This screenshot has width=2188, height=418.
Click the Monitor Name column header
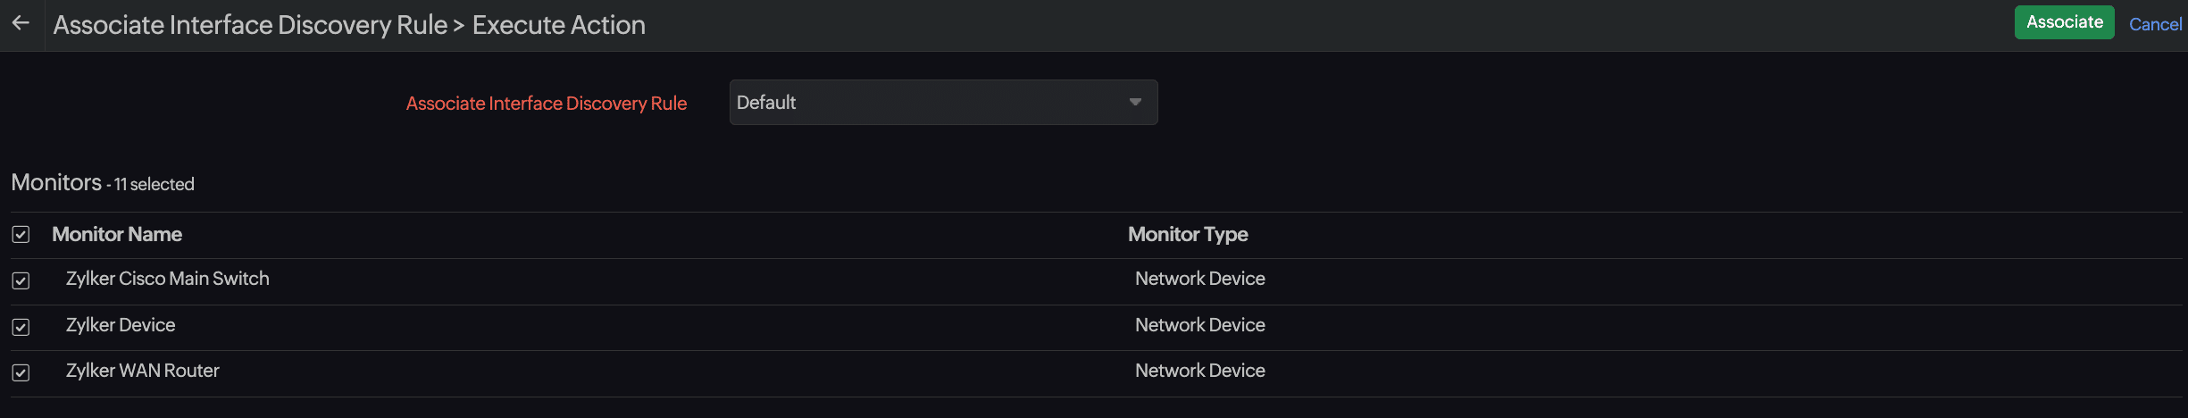tap(117, 235)
